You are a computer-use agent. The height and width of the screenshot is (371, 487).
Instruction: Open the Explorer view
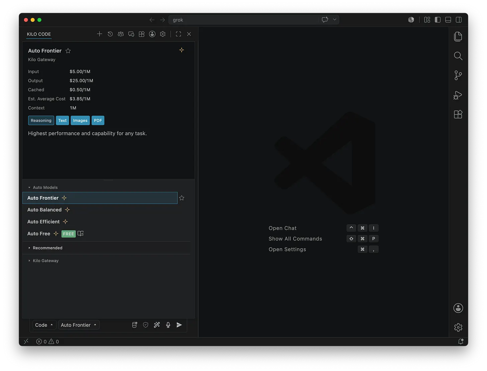pyautogui.click(x=458, y=36)
